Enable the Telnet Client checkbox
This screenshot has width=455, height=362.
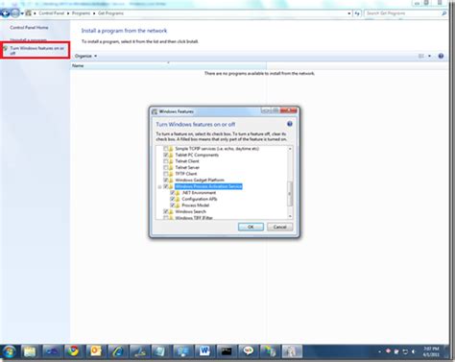166,161
